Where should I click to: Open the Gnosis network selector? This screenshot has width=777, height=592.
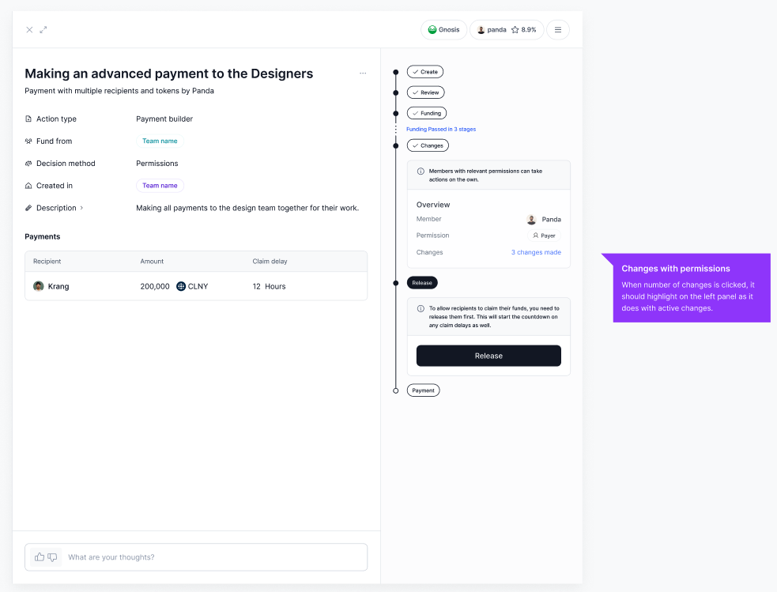[x=443, y=30]
